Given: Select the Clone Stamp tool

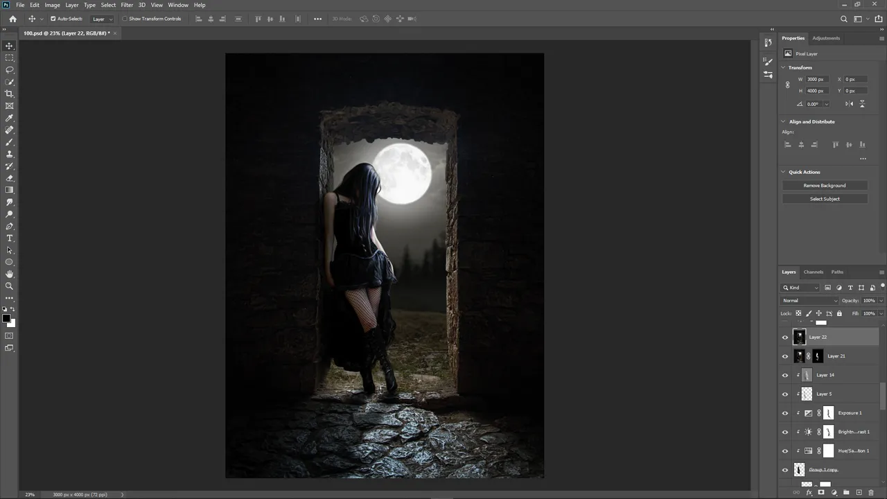Looking at the screenshot, I should pyautogui.click(x=9, y=154).
